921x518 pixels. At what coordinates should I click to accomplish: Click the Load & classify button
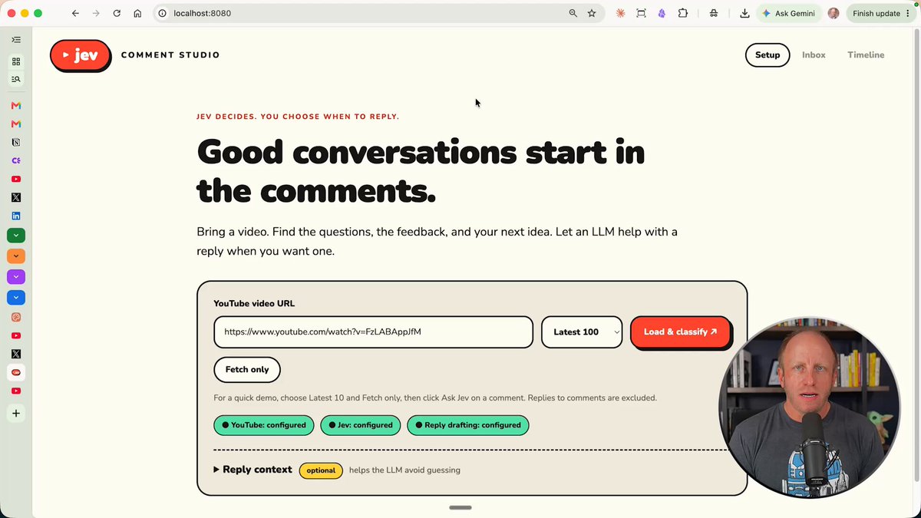pyautogui.click(x=680, y=332)
